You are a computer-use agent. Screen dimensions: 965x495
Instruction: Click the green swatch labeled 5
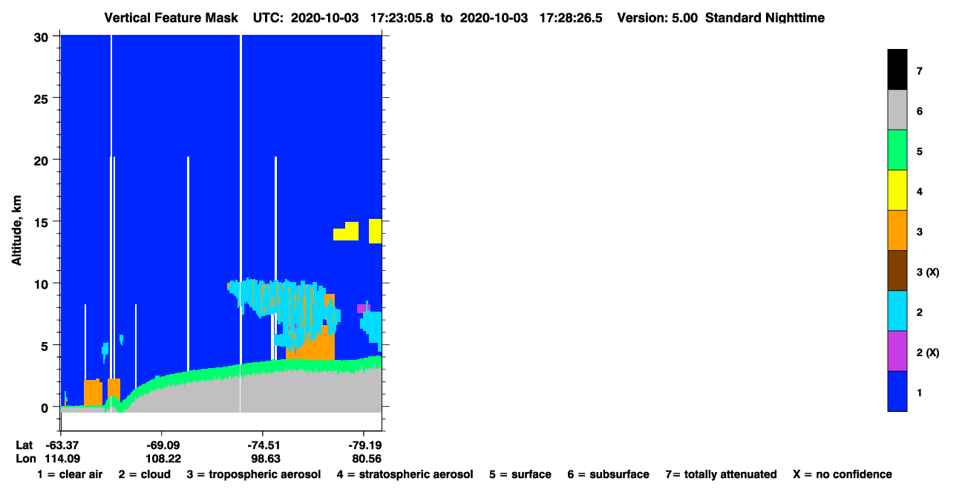click(x=897, y=150)
